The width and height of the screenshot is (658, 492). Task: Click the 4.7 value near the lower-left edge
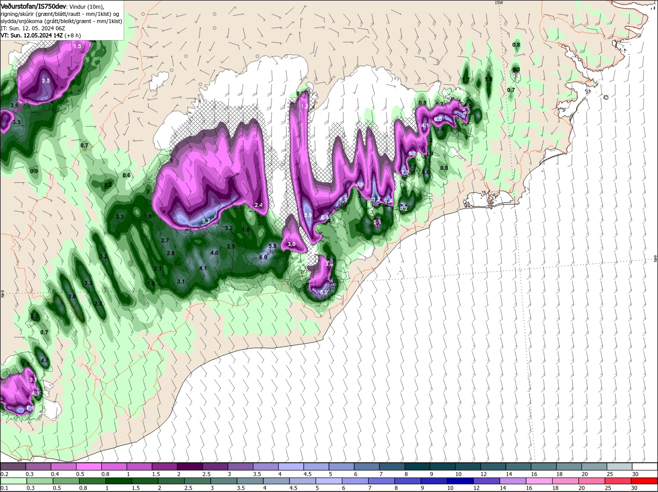click(45, 361)
